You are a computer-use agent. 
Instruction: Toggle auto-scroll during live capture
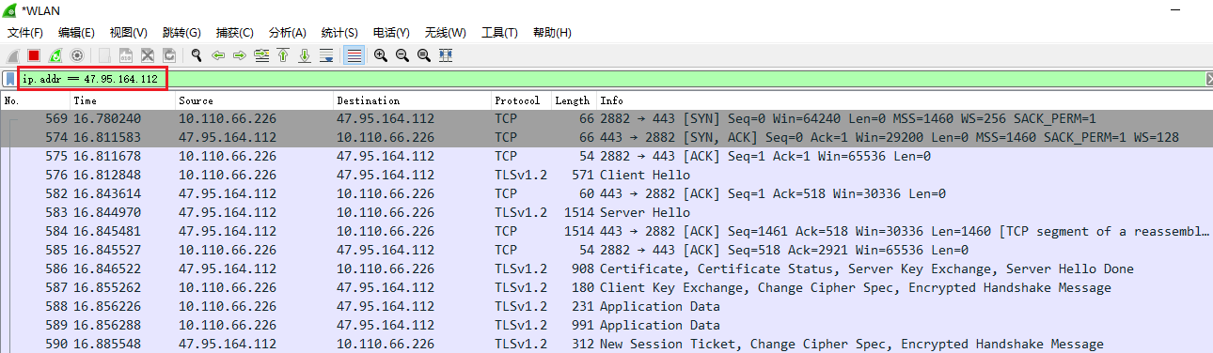[326, 55]
